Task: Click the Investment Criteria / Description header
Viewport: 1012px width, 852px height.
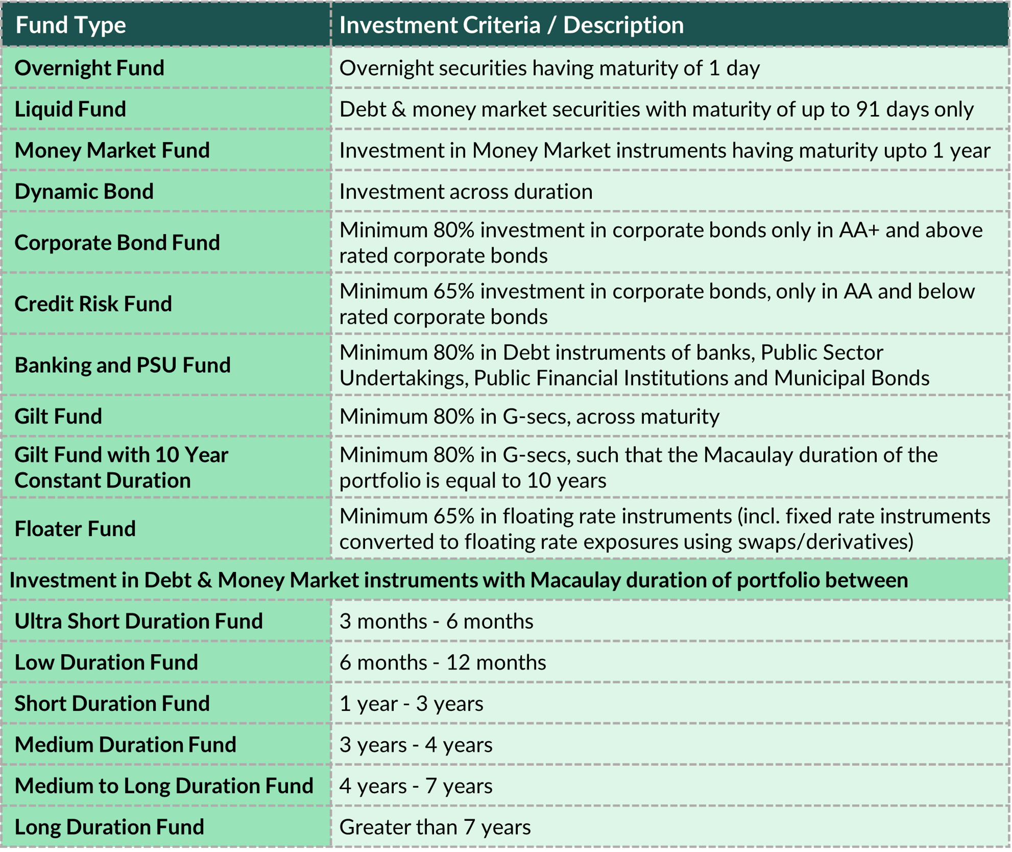Action: pos(511,25)
